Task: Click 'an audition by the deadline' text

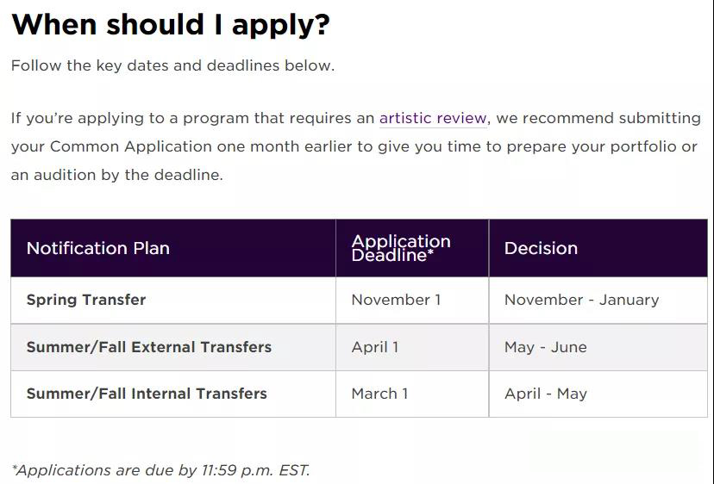Action: [117, 175]
